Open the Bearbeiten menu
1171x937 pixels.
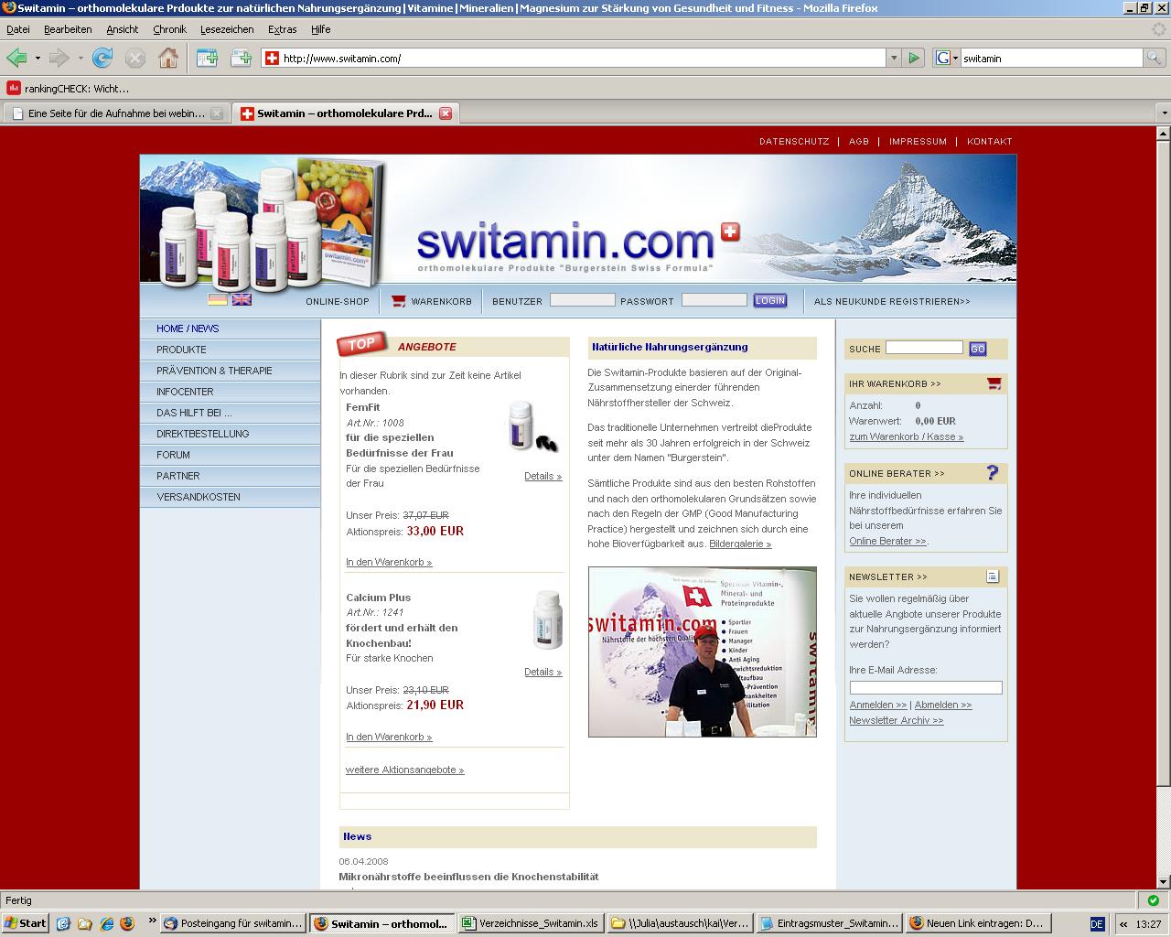(x=68, y=29)
